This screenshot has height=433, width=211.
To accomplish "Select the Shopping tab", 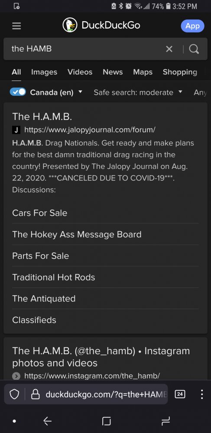I will pyautogui.click(x=180, y=72).
